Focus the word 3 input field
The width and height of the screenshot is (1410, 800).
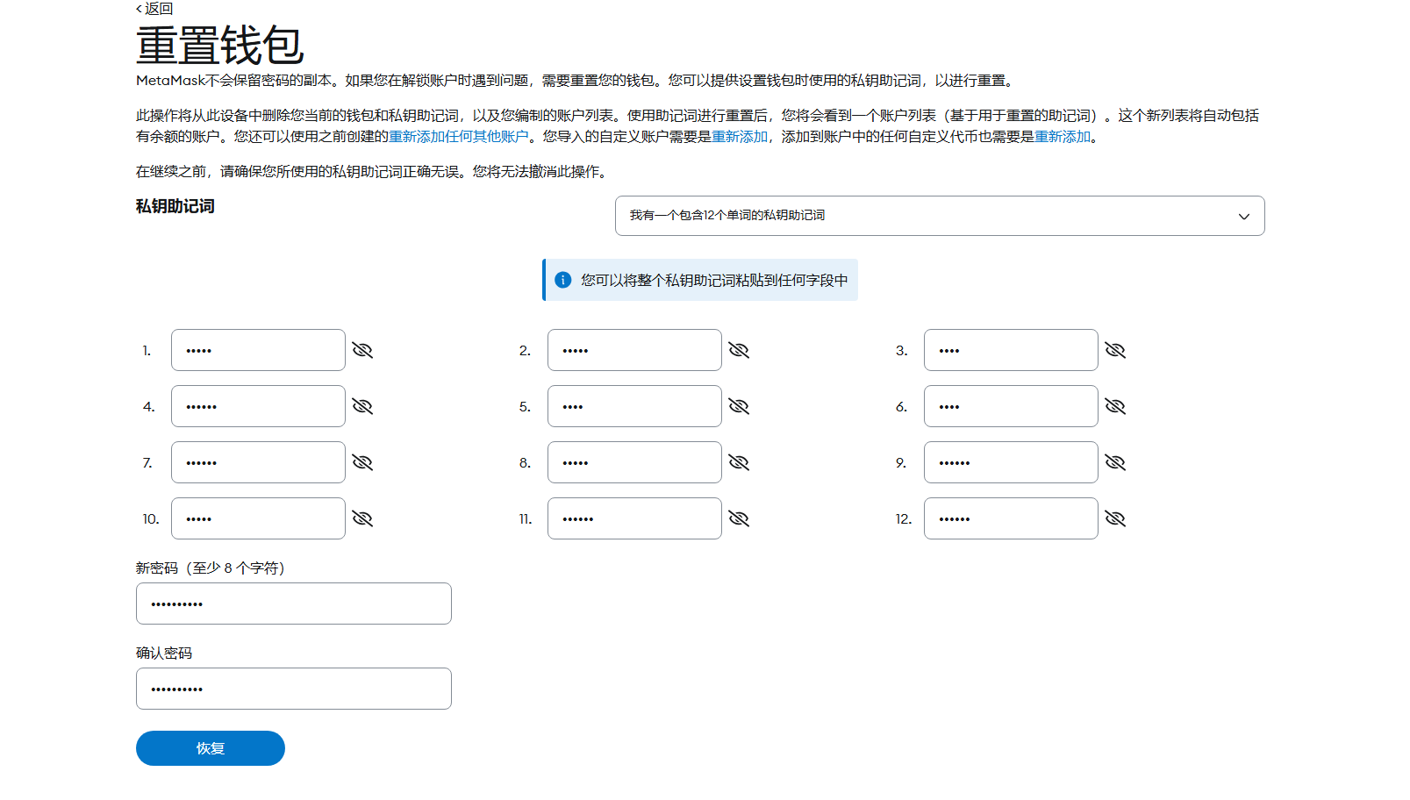click(1011, 350)
